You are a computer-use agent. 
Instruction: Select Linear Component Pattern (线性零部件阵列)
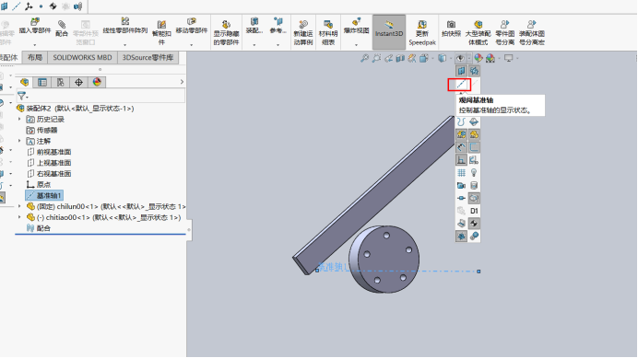tap(124, 26)
